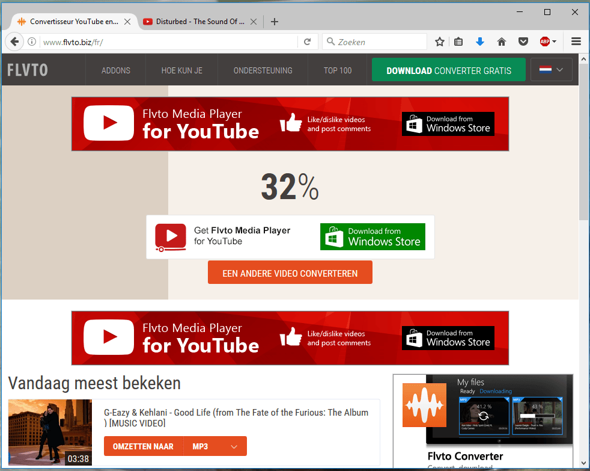Maximize the browser window
Viewport: 590px width, 471px height.
[x=547, y=12]
